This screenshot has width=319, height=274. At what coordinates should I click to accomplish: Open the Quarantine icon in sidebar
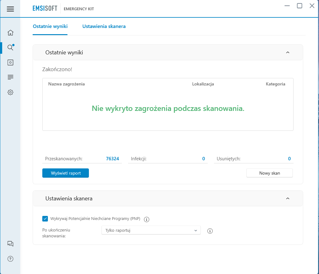pos(10,62)
